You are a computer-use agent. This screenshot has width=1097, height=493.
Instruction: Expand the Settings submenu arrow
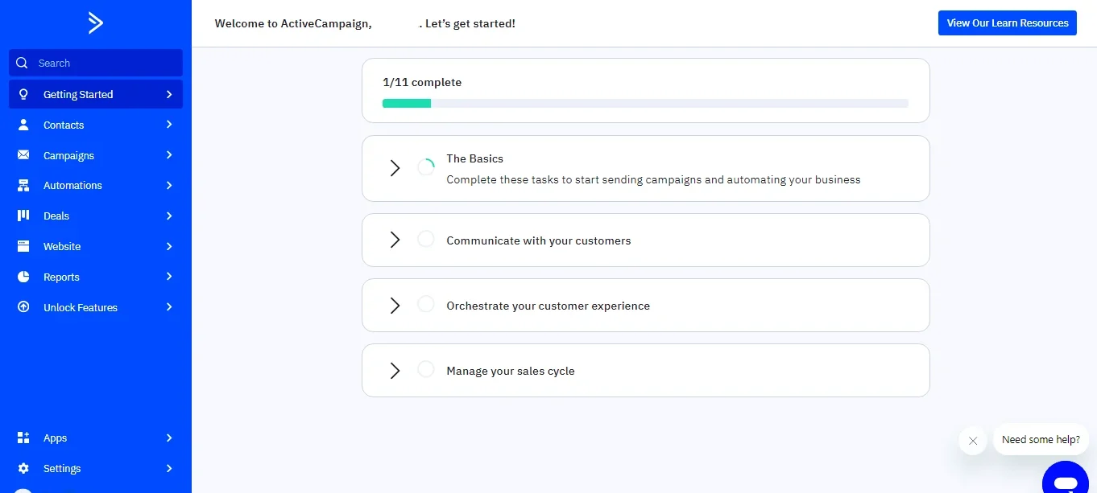(x=169, y=468)
